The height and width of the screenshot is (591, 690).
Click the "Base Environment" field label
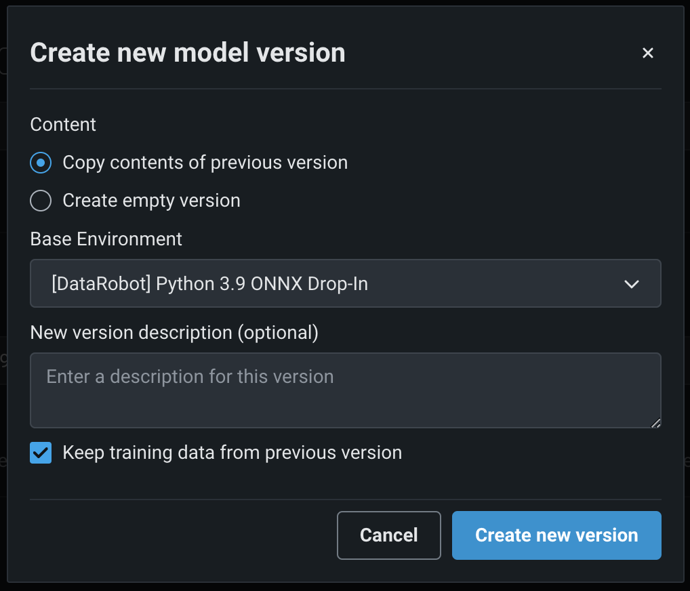click(106, 239)
